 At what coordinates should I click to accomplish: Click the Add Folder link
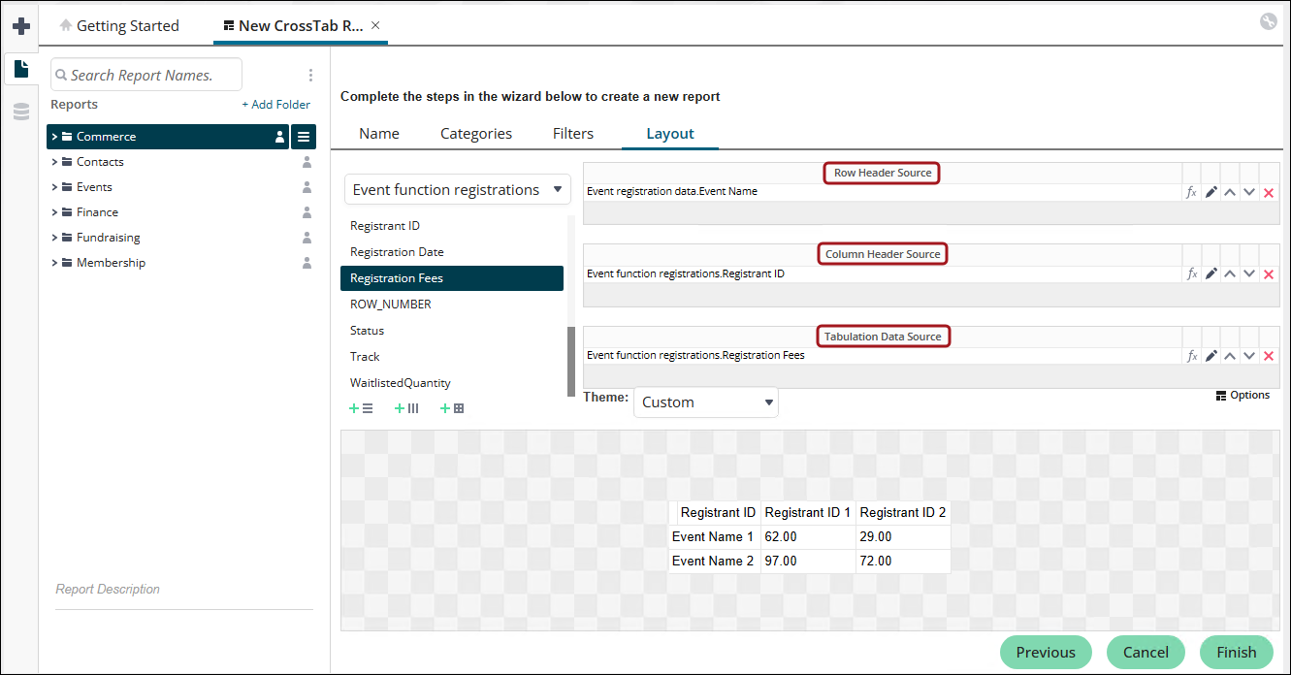point(276,105)
